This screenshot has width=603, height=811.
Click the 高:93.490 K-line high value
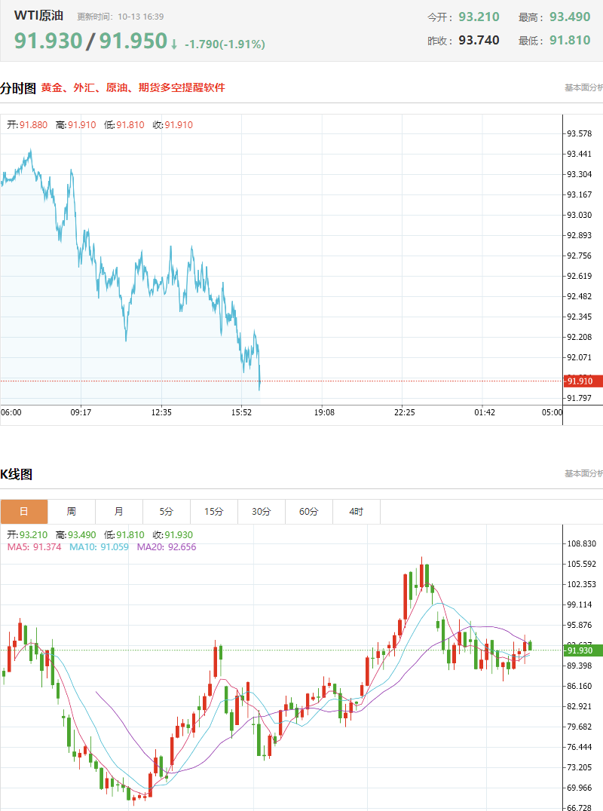coord(76,535)
